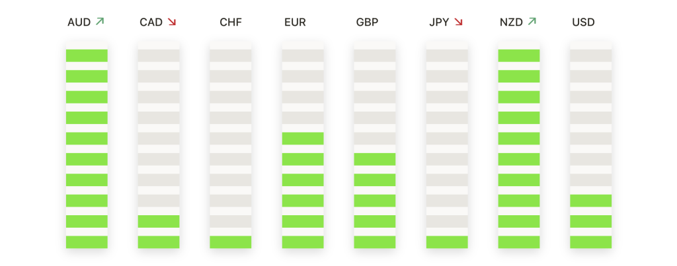This screenshot has height=266, width=677.
Task: Click the green up arrow beside AUD
Action: pos(100,21)
